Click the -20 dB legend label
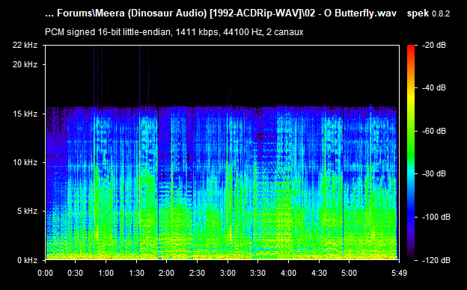Screen dimensions: 467x290 (434, 45)
